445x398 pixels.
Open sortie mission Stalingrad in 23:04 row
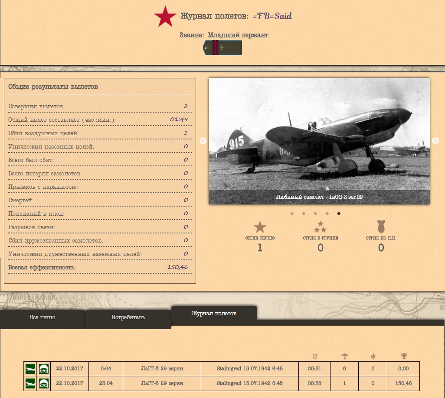pos(250,383)
